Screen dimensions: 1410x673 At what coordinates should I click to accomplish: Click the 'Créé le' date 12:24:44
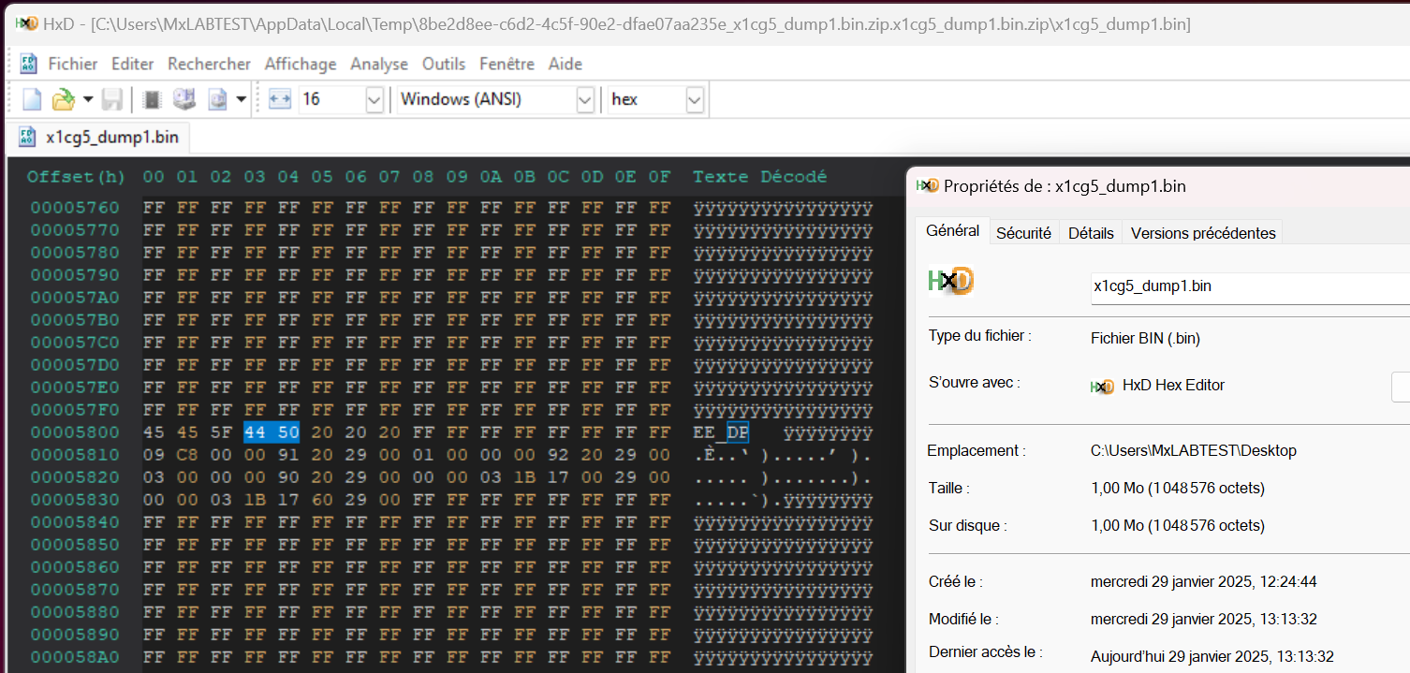tap(1204, 582)
